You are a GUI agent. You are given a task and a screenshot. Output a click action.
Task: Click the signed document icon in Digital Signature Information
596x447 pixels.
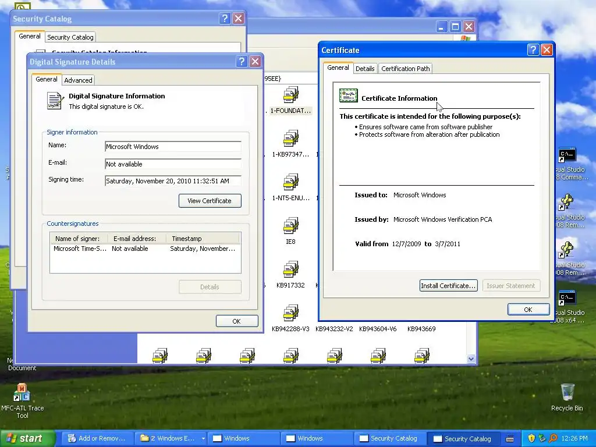pyautogui.click(x=55, y=101)
